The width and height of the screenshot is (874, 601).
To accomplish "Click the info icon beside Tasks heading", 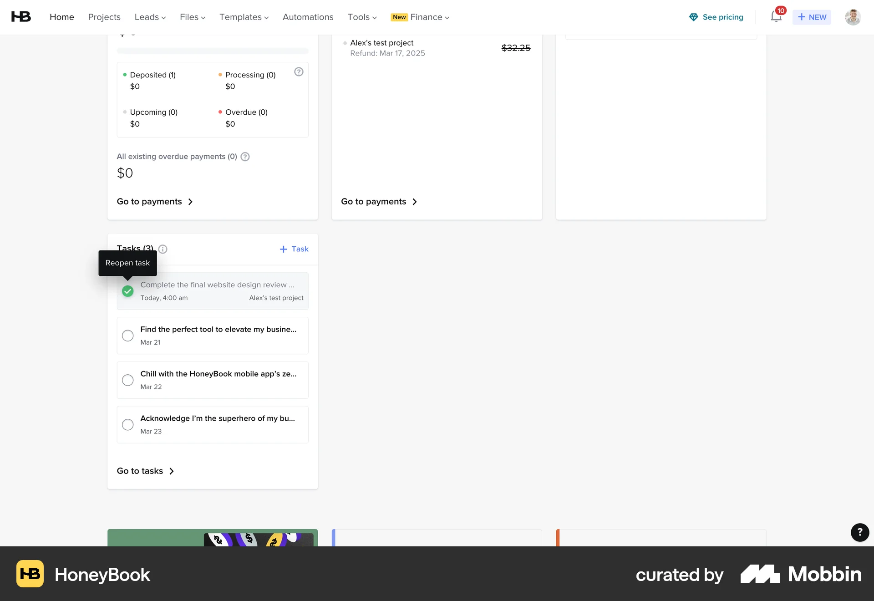I will tap(163, 249).
